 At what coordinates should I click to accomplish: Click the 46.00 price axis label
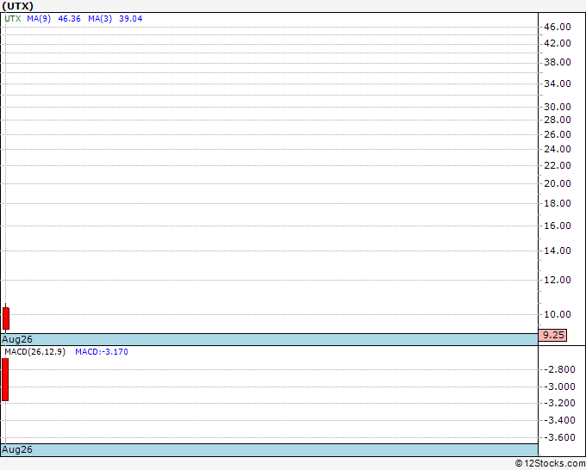click(558, 27)
